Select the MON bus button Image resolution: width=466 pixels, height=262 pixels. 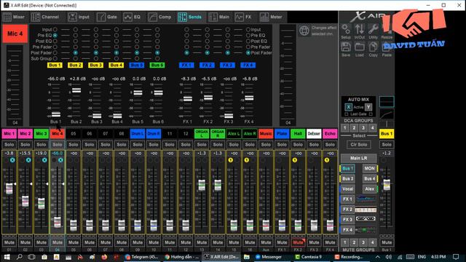click(369, 168)
